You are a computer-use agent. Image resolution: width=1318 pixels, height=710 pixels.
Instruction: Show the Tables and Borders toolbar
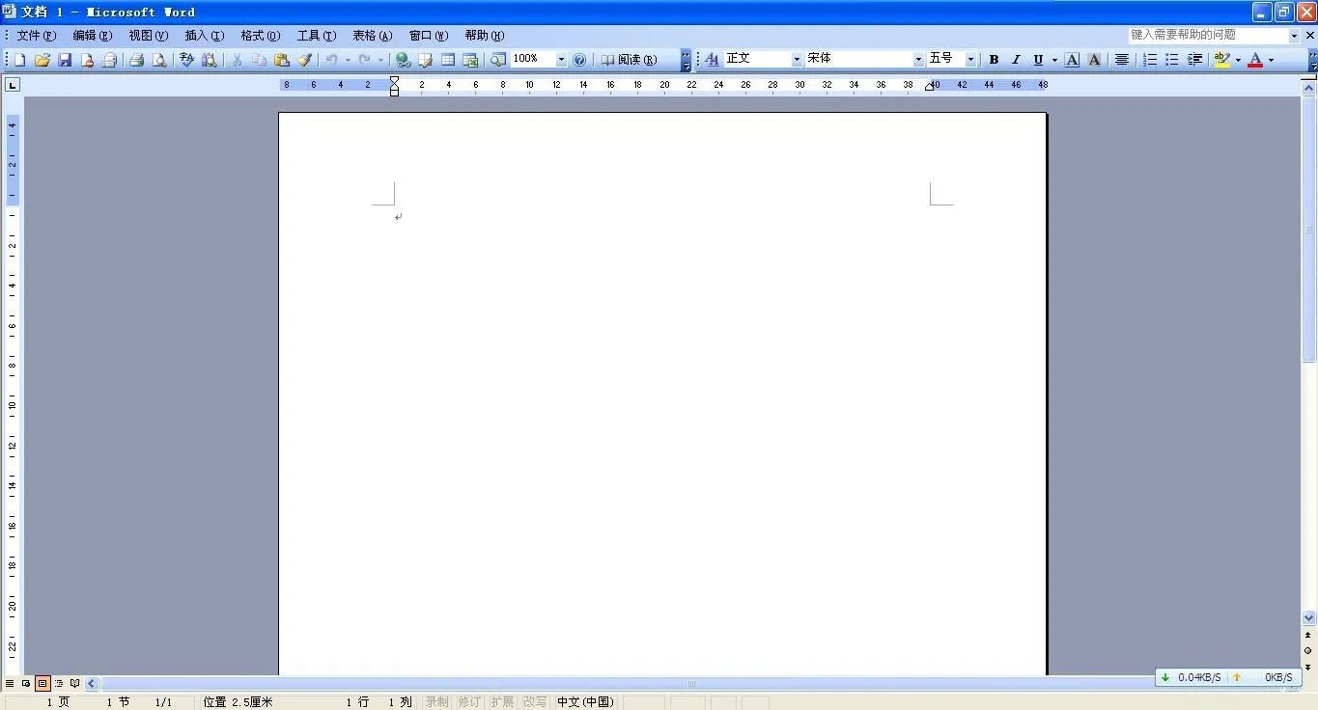pos(425,59)
